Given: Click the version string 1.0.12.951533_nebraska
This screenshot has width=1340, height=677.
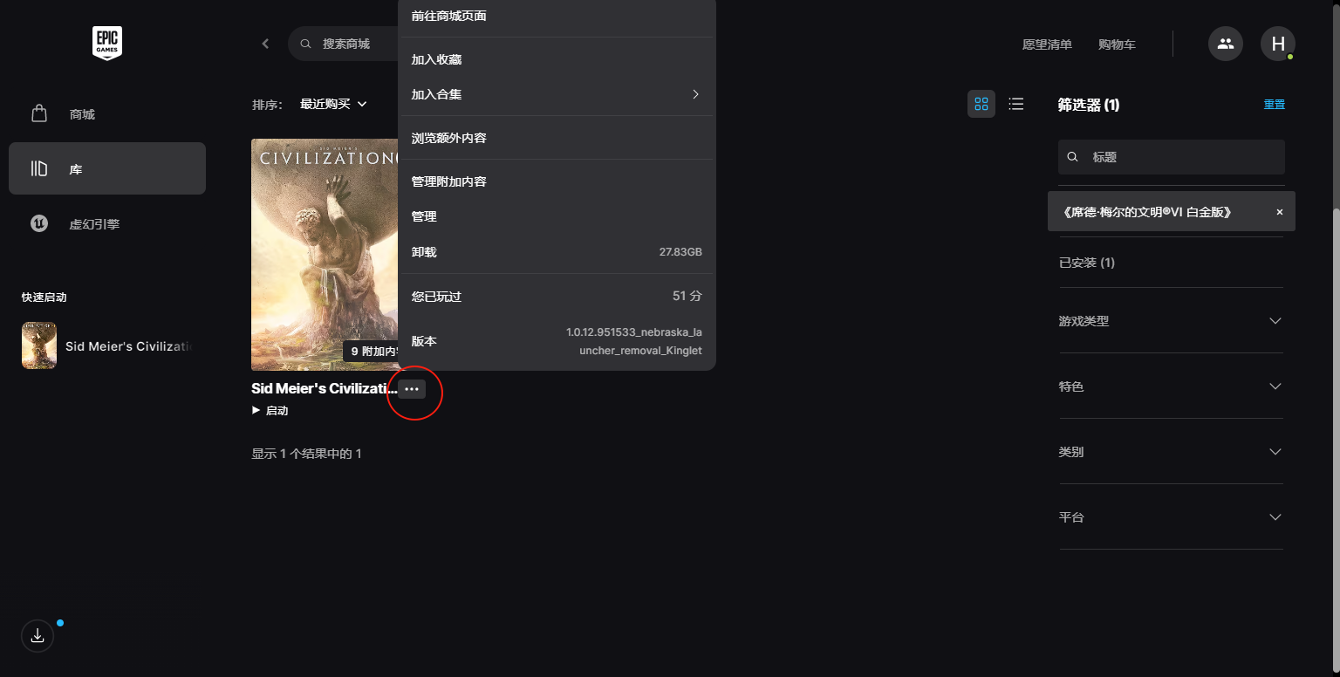Looking at the screenshot, I should pos(634,341).
